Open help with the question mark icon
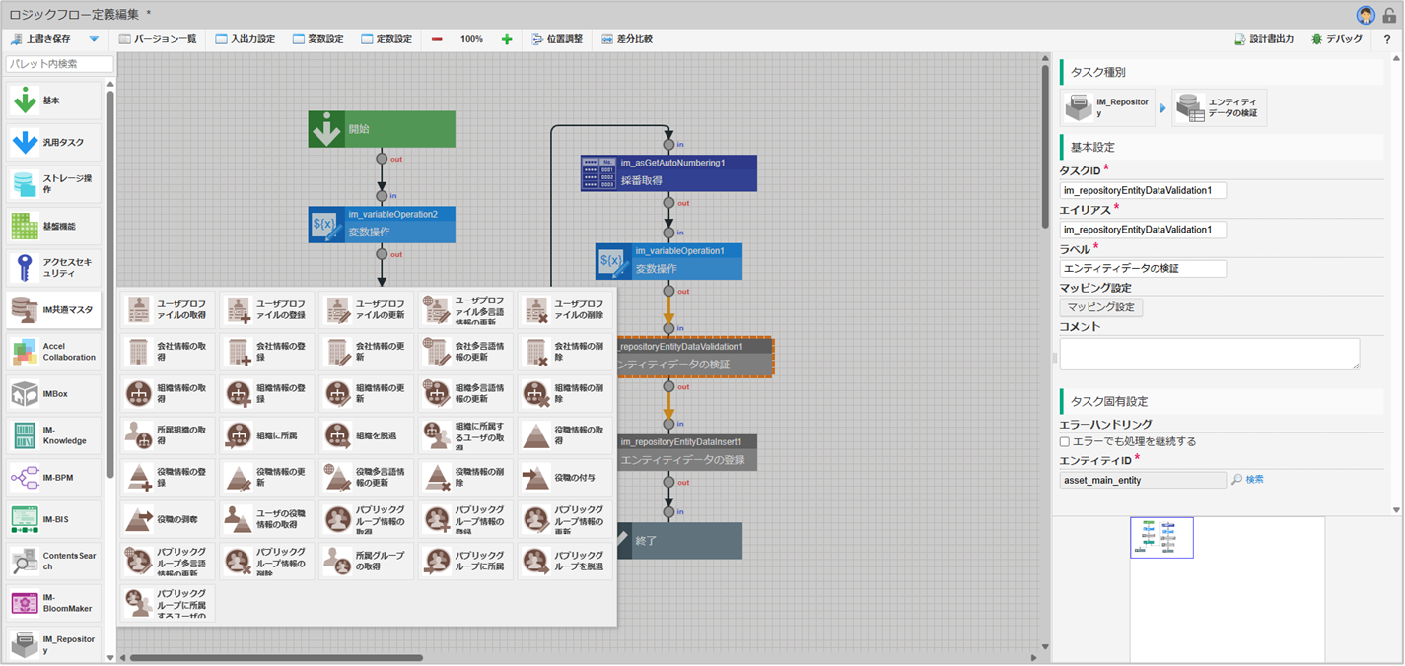The width and height of the screenshot is (1405, 666). tap(1387, 39)
